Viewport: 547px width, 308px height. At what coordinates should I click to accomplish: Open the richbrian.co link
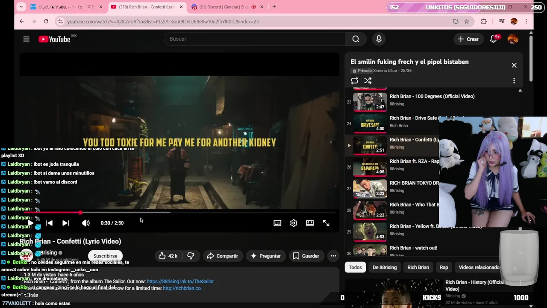click(x=182, y=288)
